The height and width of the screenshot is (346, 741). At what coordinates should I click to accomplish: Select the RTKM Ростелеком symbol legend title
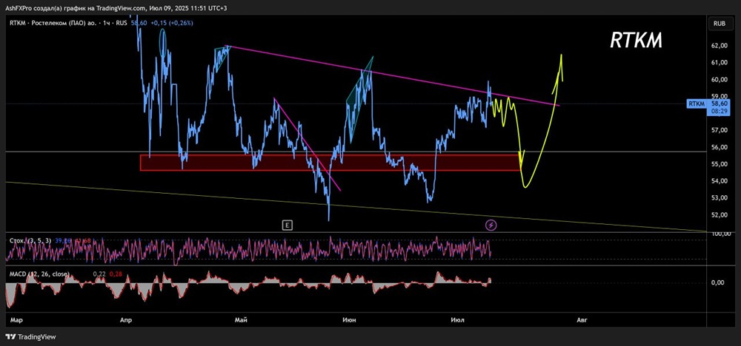tap(68, 22)
